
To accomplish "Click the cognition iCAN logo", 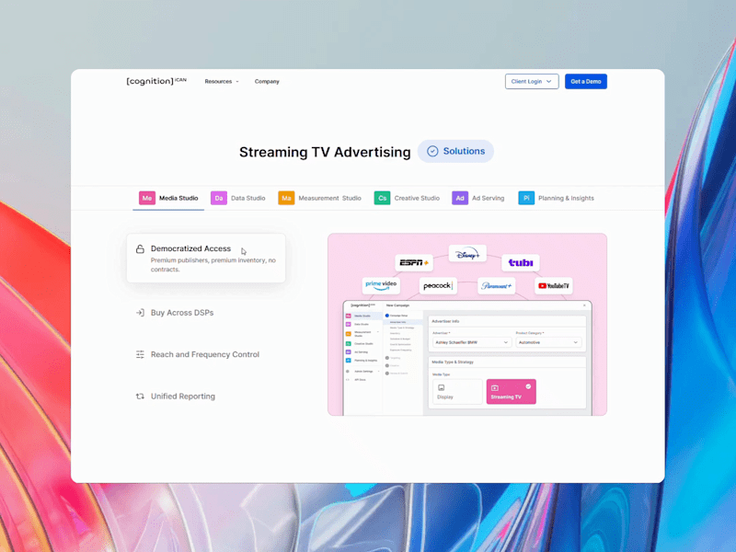I will tap(156, 81).
